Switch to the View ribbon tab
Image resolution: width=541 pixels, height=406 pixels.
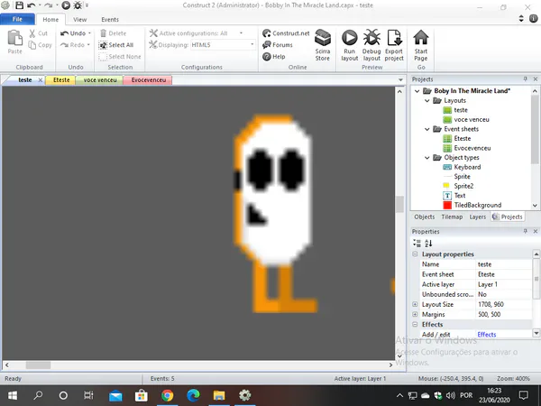pyautogui.click(x=79, y=20)
